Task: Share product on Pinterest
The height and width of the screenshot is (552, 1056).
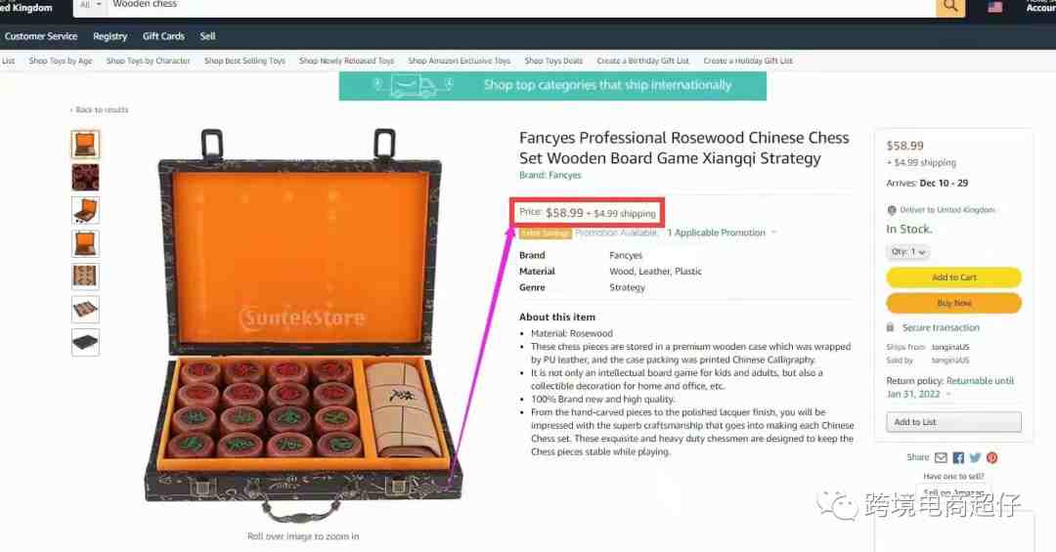Action: (992, 458)
